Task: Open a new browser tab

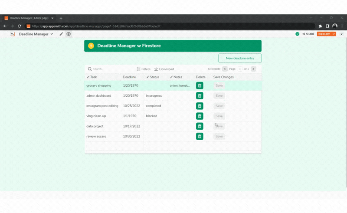Action: tap(61, 18)
